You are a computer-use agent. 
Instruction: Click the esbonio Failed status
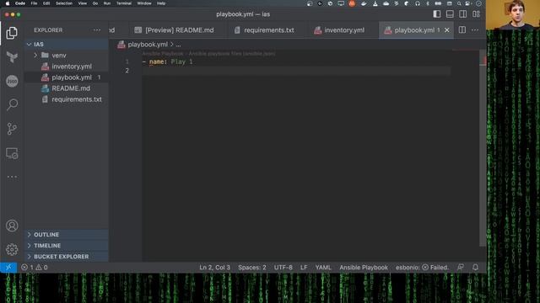[x=422, y=268]
